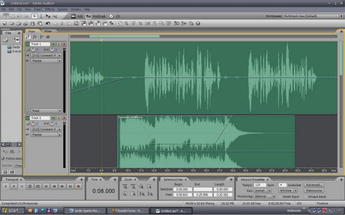The image size is (345, 215).
Task: Click Stop in the Transport panel
Action: (6, 186)
